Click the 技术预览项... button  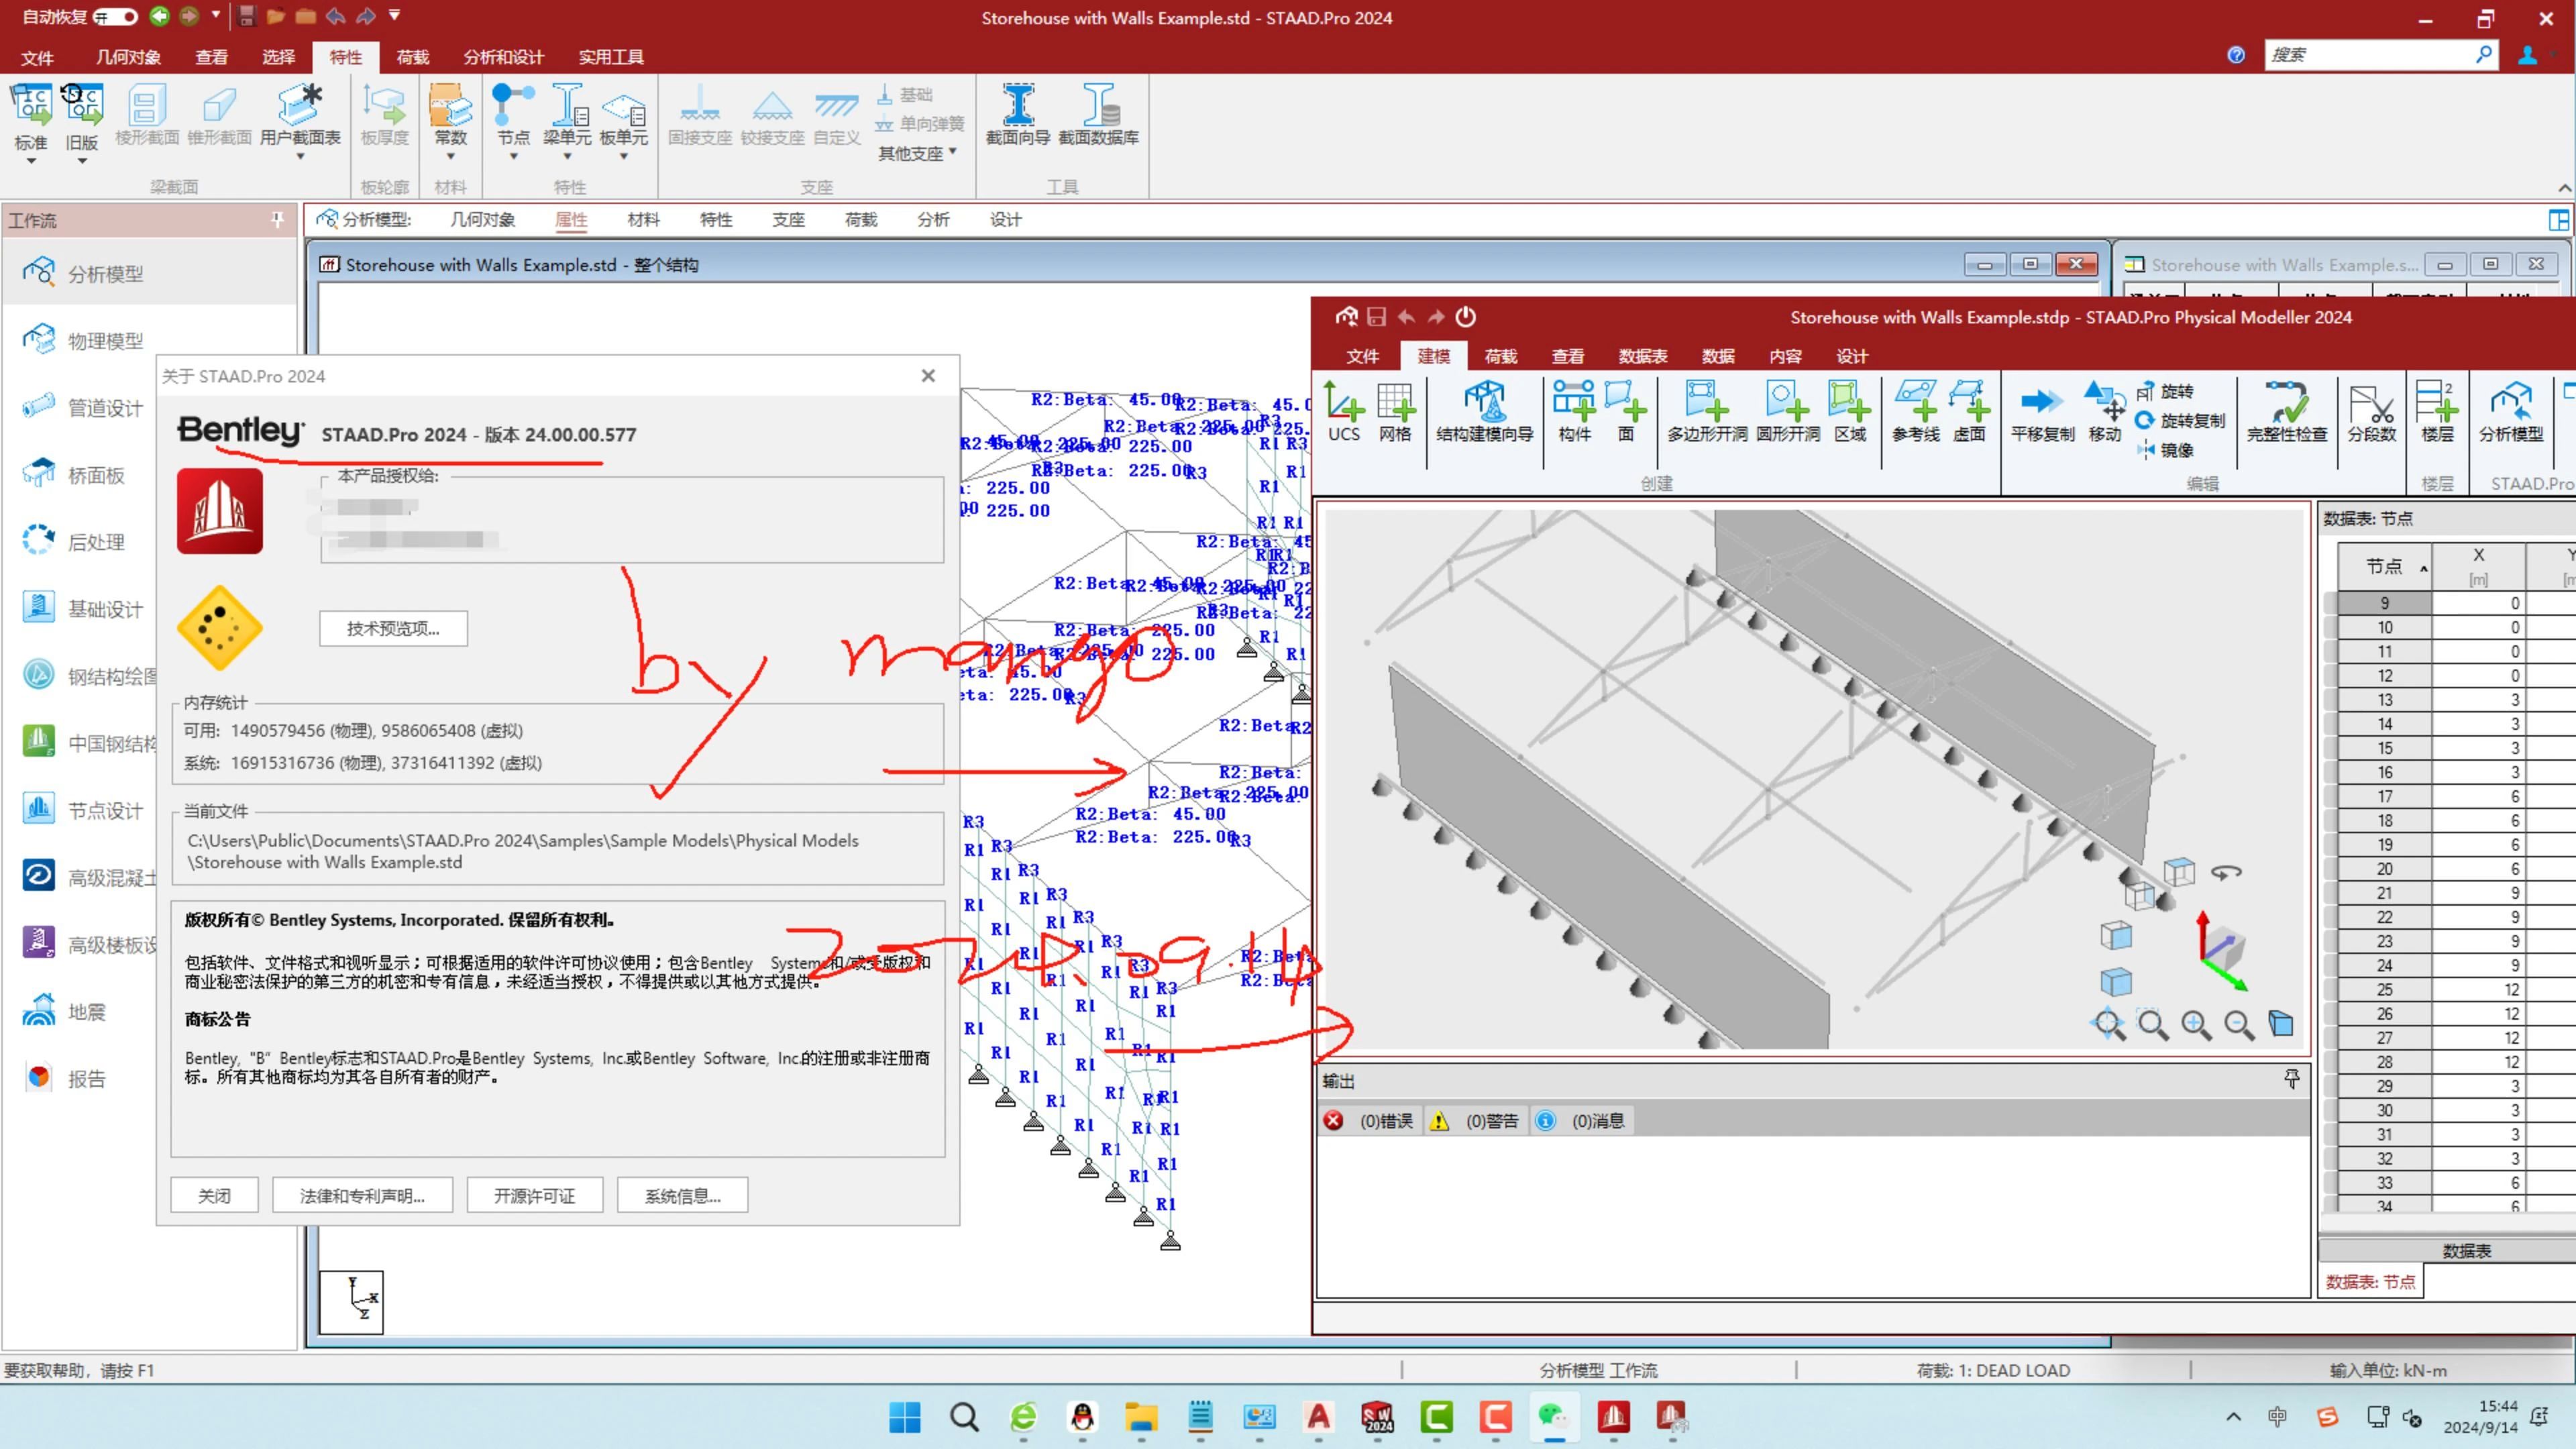click(x=393, y=628)
